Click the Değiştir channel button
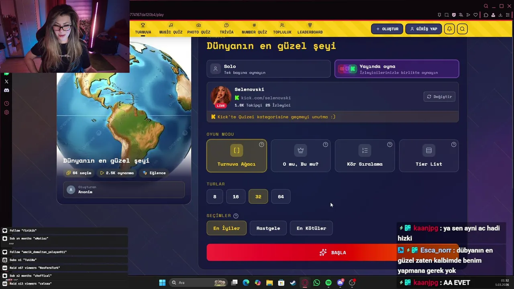Screen dimensions: 514x289 tap(439, 97)
